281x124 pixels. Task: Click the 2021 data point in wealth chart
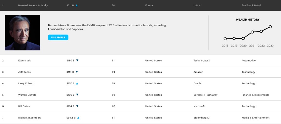tap(252, 32)
